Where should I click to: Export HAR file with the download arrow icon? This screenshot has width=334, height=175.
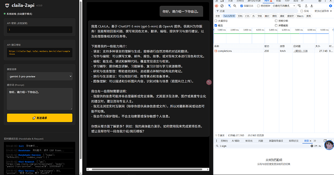tap(311, 6)
